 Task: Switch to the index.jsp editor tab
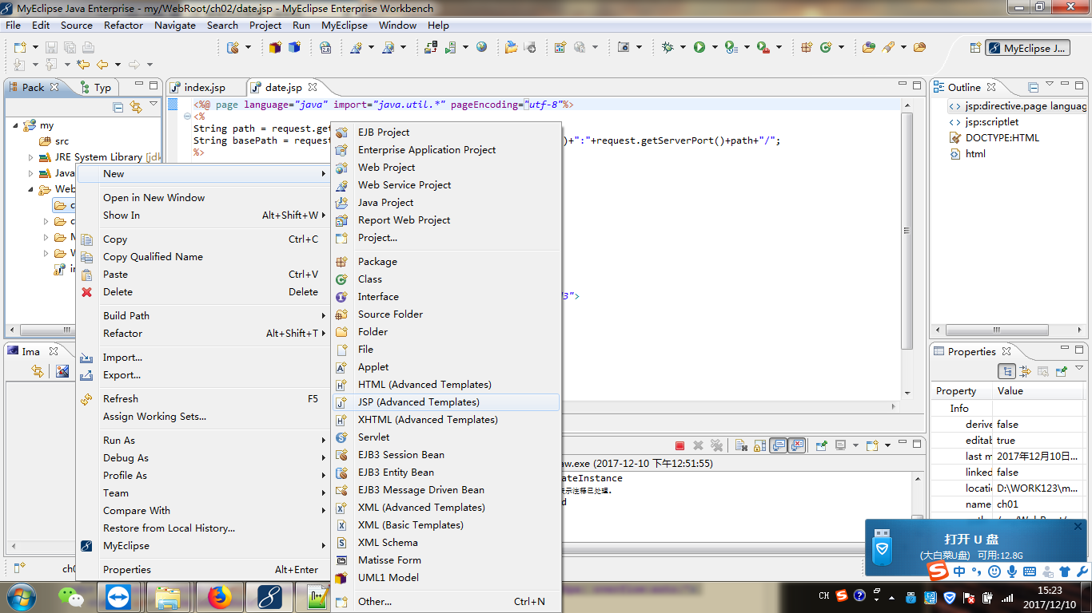coord(204,88)
